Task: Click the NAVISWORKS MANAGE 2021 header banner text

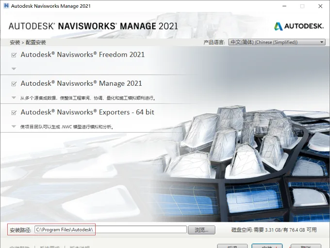Action: (x=93, y=26)
